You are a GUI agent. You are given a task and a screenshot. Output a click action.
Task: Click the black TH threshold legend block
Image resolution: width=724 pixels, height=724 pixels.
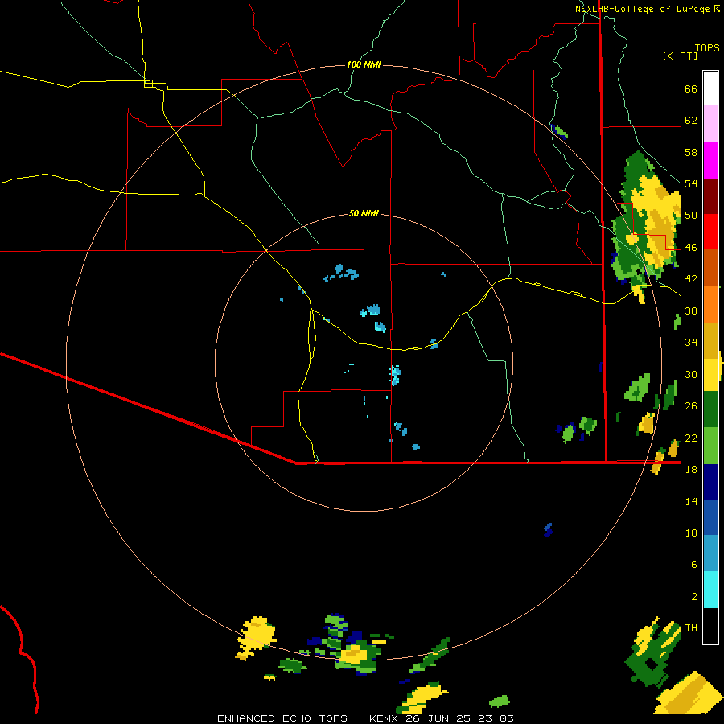710,626
